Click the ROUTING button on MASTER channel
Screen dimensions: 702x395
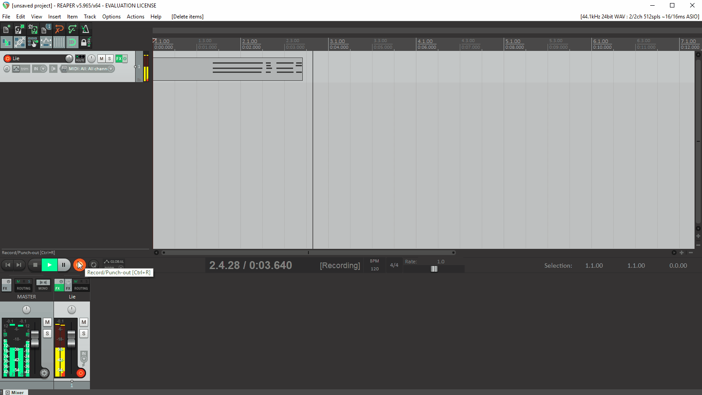tap(23, 288)
